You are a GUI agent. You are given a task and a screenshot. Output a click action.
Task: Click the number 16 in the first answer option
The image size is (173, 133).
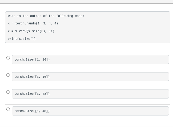pyautogui.click(x=44, y=59)
